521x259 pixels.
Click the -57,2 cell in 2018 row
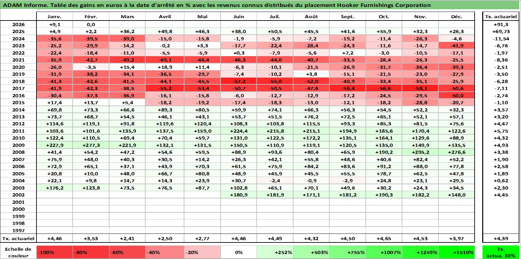[x=239, y=81]
